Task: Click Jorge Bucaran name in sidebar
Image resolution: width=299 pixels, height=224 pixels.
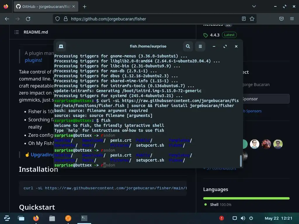Action: click(x=256, y=85)
